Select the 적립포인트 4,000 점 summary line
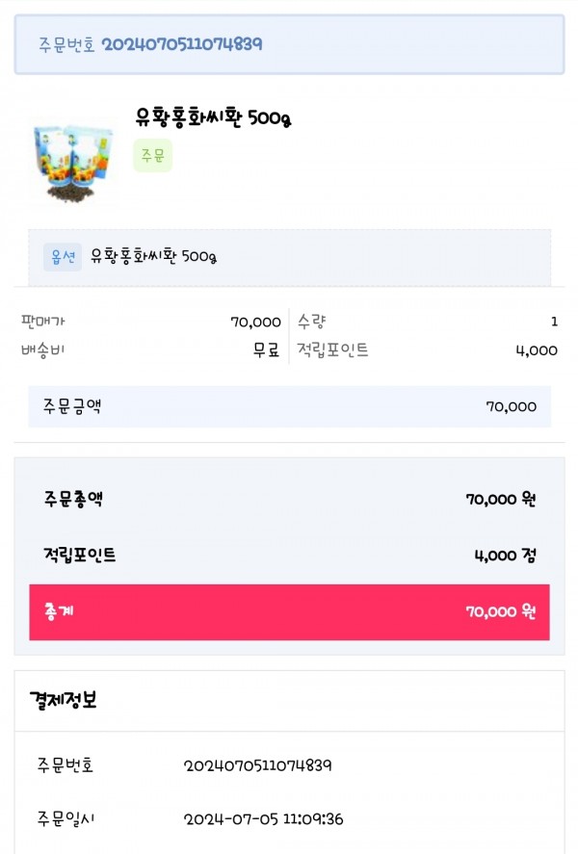 (x=289, y=555)
